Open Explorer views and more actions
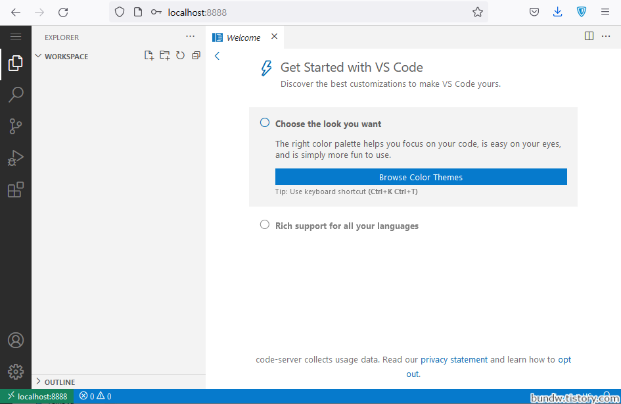 tap(190, 36)
